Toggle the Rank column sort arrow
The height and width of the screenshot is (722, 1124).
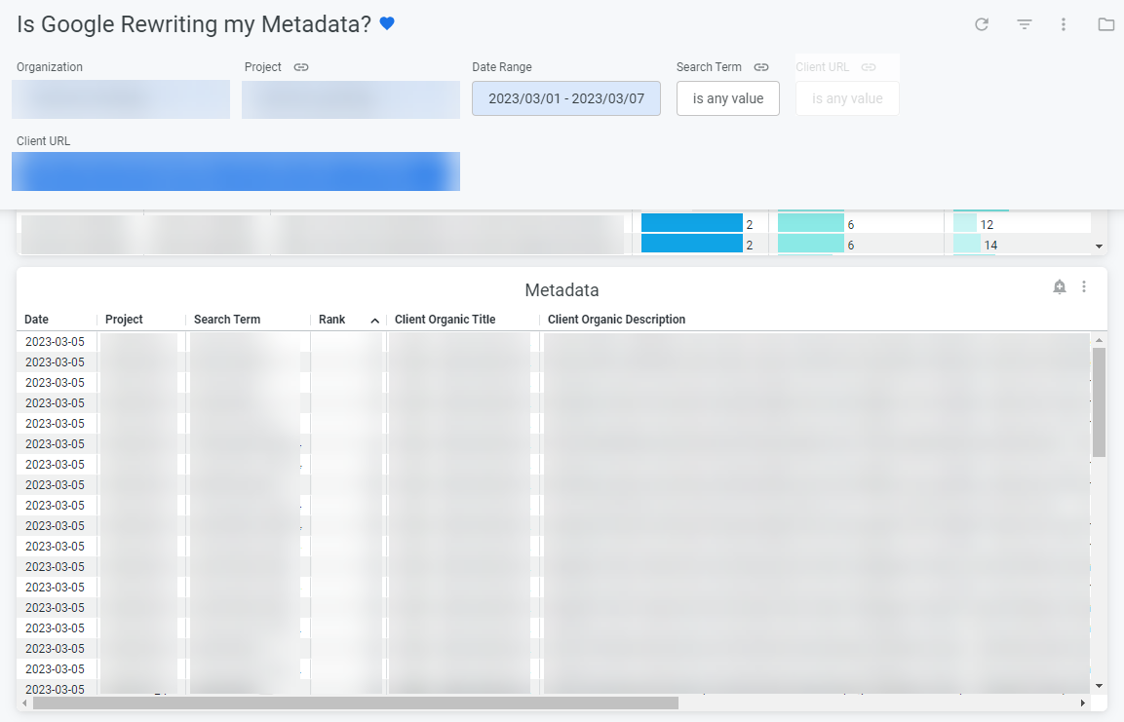click(374, 321)
